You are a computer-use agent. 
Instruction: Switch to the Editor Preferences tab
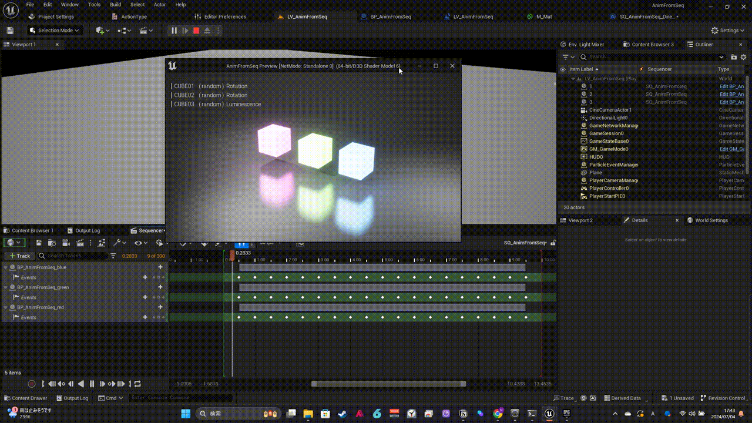click(x=221, y=16)
